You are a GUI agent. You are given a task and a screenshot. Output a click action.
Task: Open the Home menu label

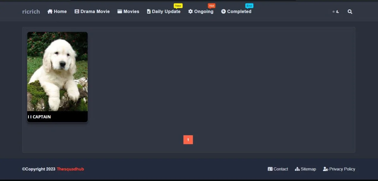60,11
